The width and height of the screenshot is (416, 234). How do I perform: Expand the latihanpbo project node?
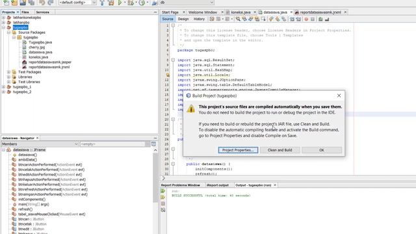coord(3,23)
